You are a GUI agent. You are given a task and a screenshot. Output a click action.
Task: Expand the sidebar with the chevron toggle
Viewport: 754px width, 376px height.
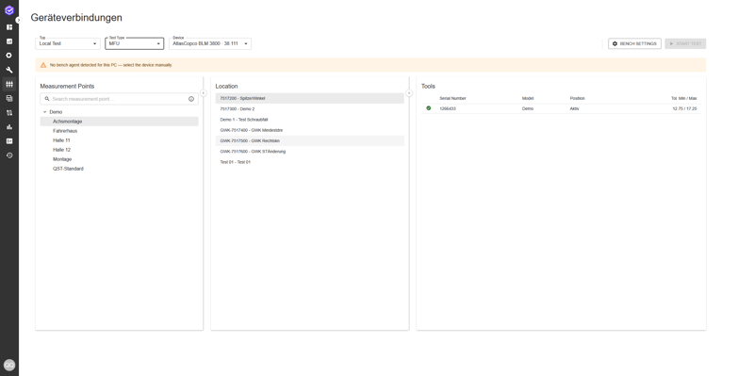[18, 20]
